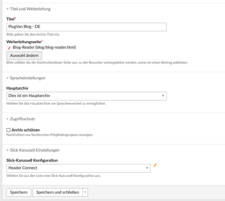Collapse the Spracheinstellungen section
Image resolution: width=225 pixels, height=201 pixels.
click(x=26, y=78)
